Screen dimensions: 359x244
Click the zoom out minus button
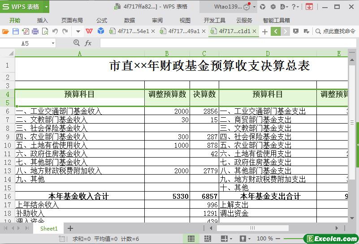[278, 239]
